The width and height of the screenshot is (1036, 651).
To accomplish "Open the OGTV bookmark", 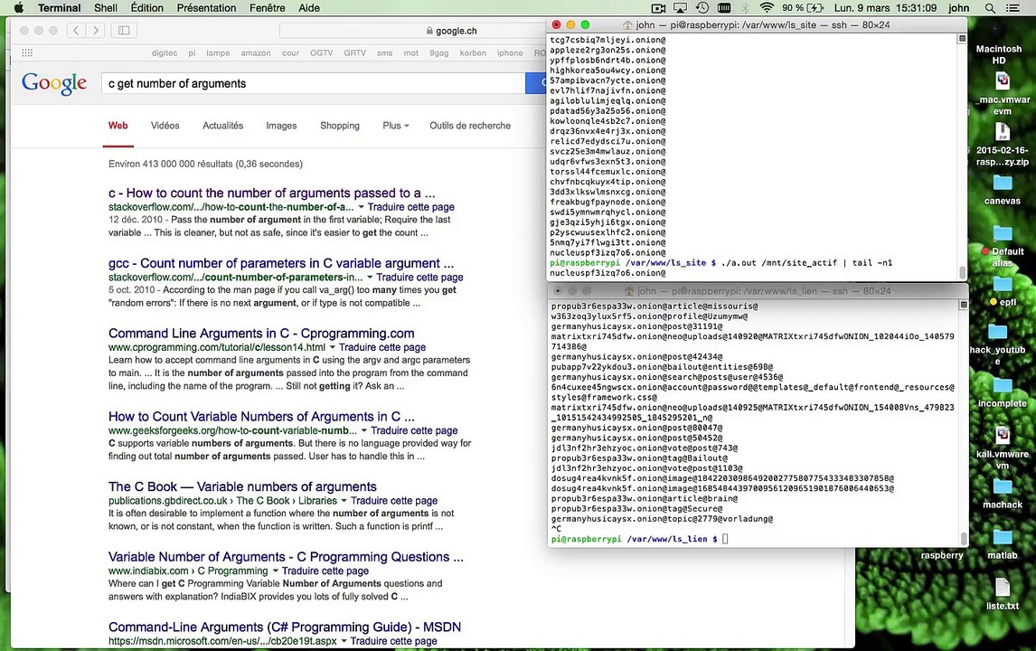I will (322, 52).
